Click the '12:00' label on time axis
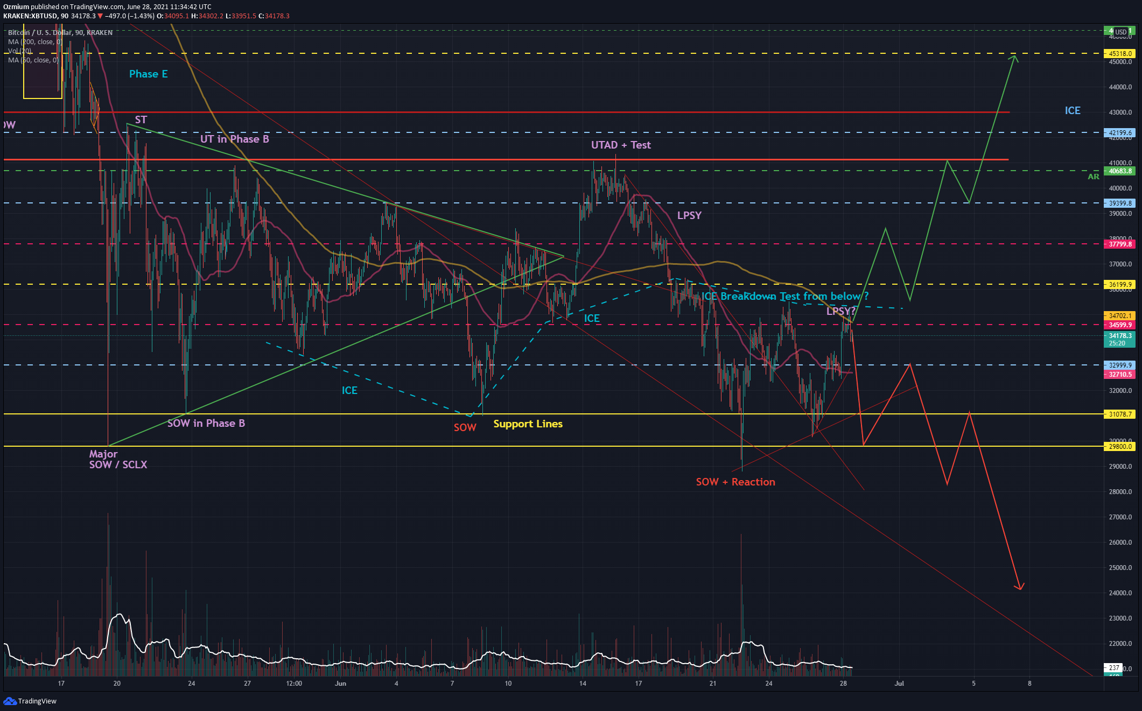The height and width of the screenshot is (711, 1142). [x=294, y=683]
